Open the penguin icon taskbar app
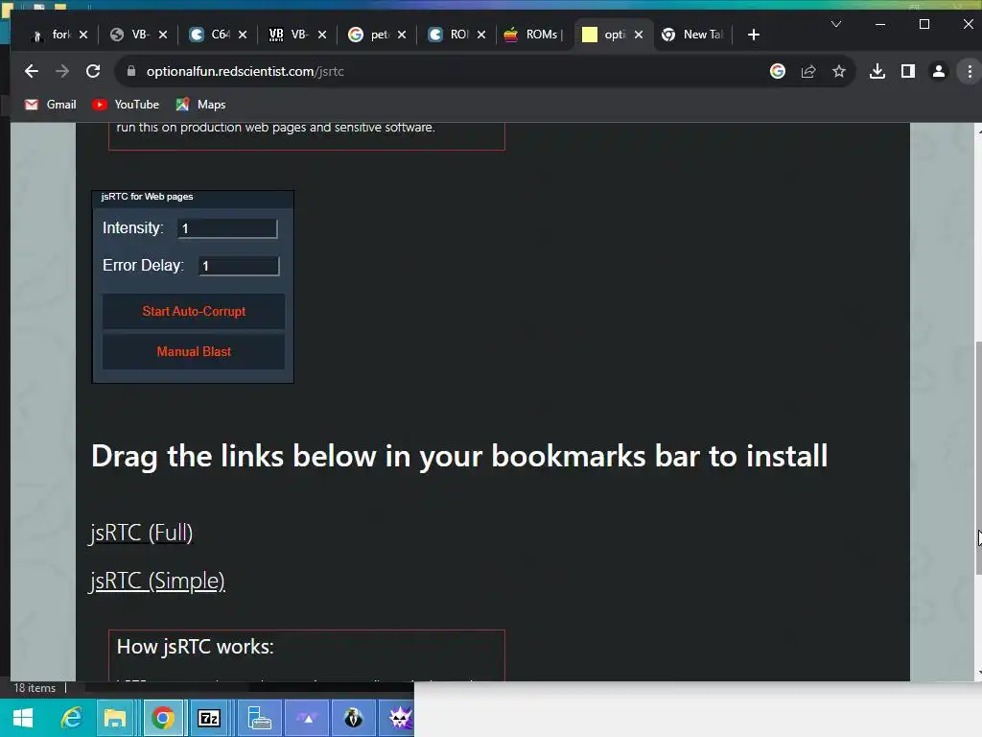Image resolution: width=982 pixels, height=737 pixels. click(x=353, y=718)
